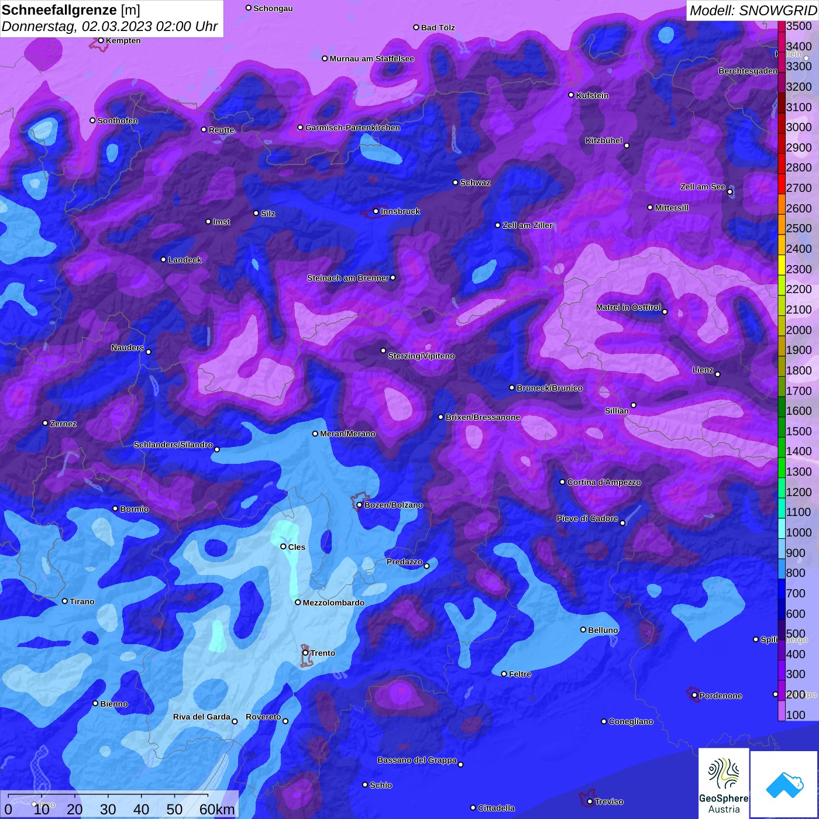Click the Bormio marker circle
Screen dimensions: 819x819
tap(115, 509)
